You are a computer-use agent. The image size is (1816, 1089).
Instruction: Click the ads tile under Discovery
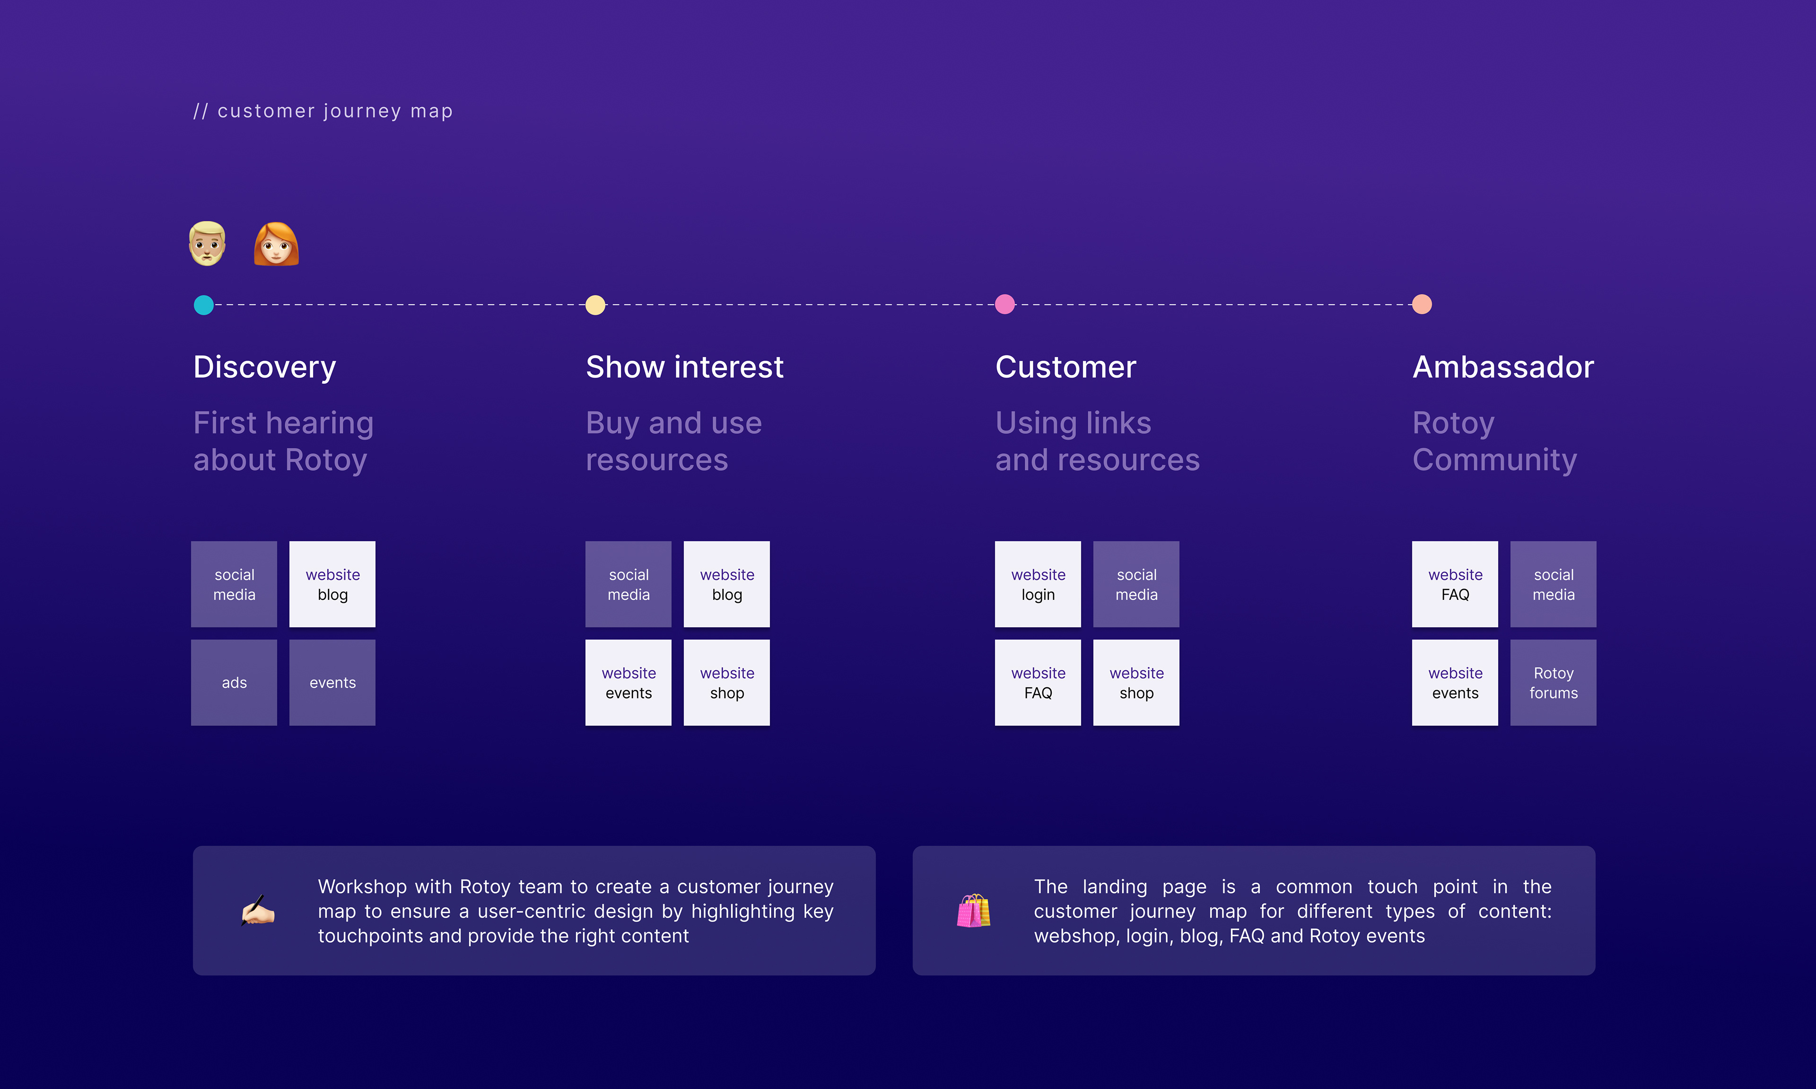(x=234, y=683)
